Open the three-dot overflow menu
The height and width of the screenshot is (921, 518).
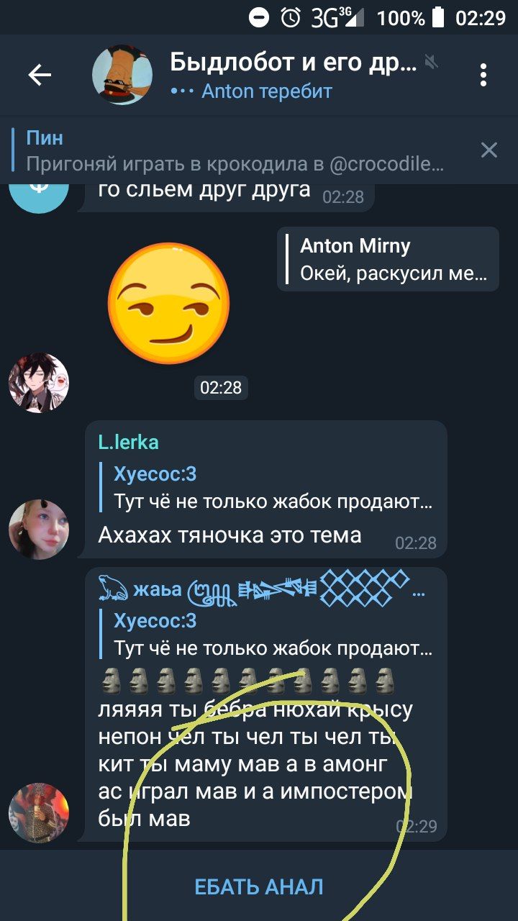(483, 75)
